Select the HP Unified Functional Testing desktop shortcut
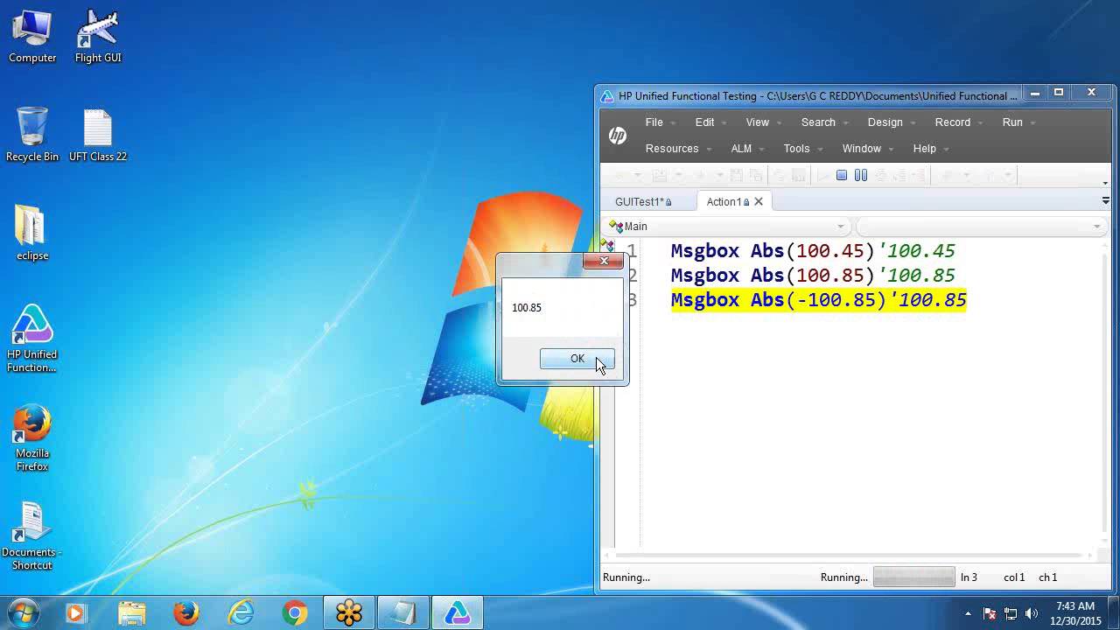Image resolution: width=1120 pixels, height=630 pixels. pos(32,339)
